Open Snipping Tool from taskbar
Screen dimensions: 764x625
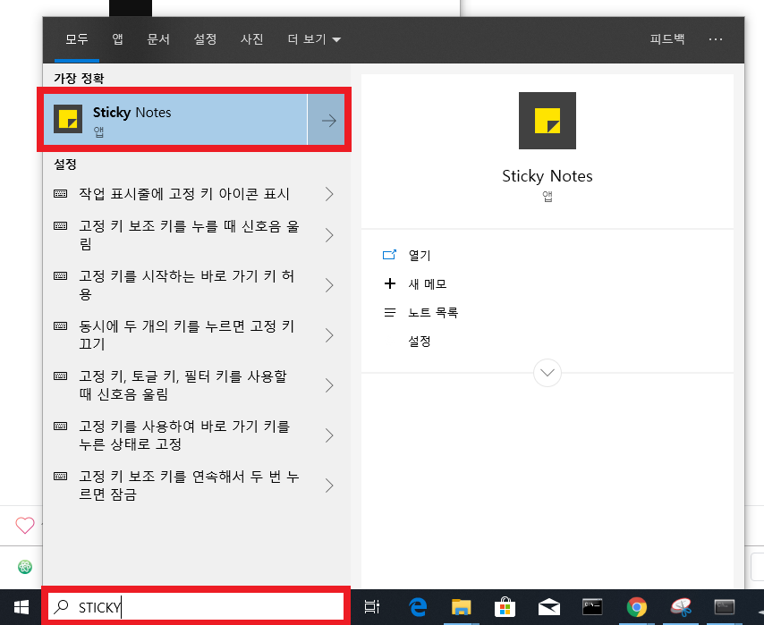681,607
